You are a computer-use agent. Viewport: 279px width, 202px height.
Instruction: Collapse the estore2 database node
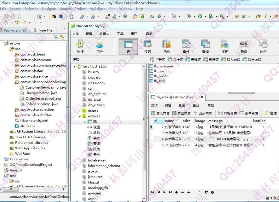tap(80, 116)
